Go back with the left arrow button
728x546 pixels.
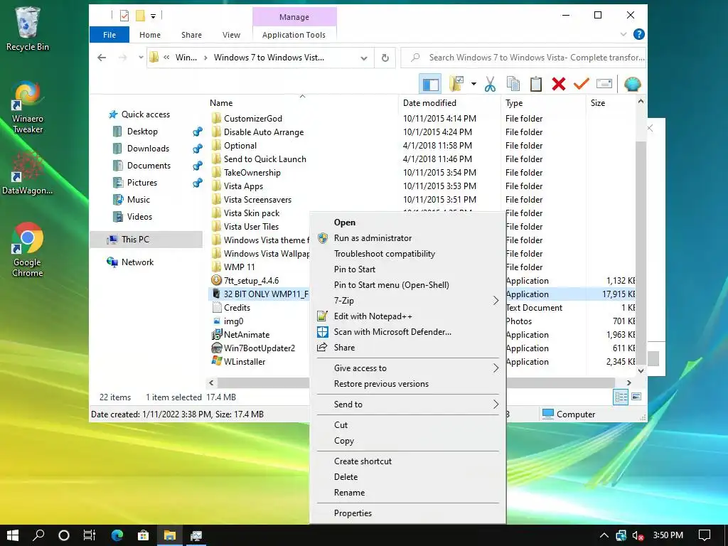[x=102, y=58]
